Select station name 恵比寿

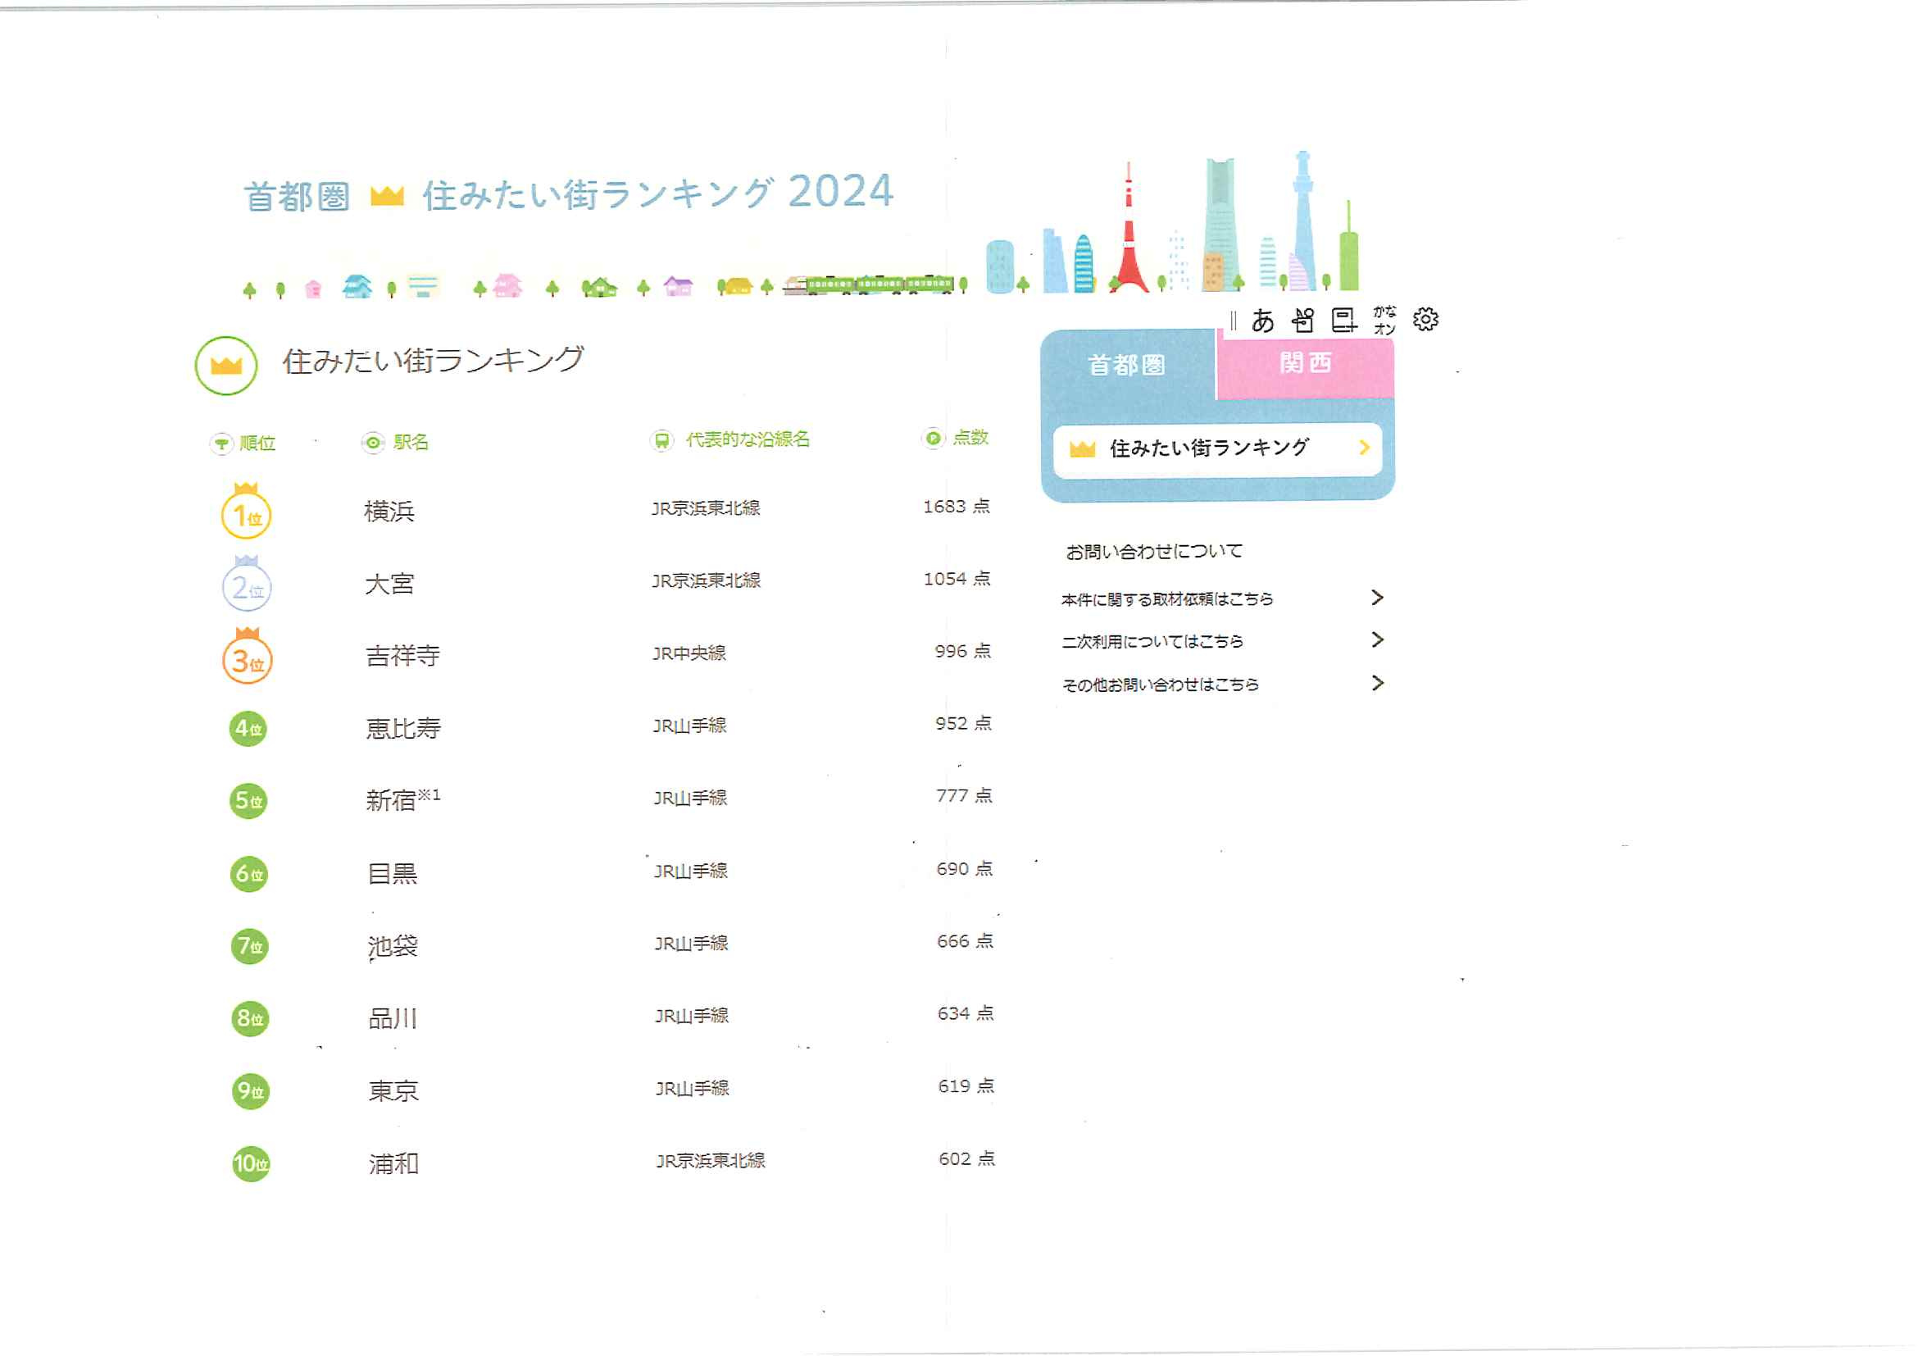403,729
